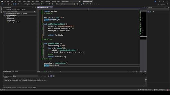Click the Save All toolbar icon
The image size is (170, 95).
[x=15, y=4]
